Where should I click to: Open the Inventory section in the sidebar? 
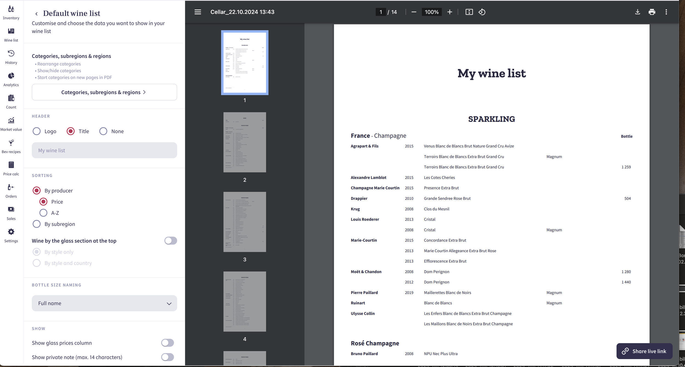(x=11, y=12)
